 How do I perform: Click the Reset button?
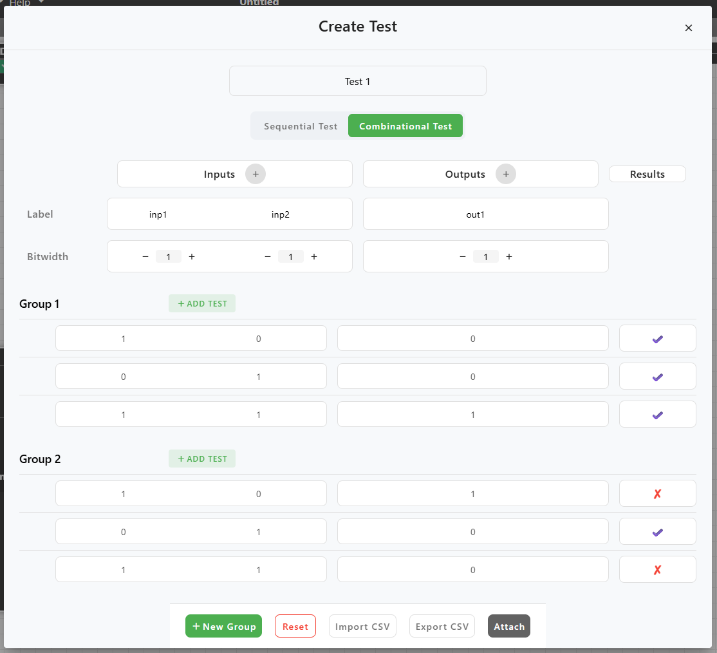tap(295, 626)
